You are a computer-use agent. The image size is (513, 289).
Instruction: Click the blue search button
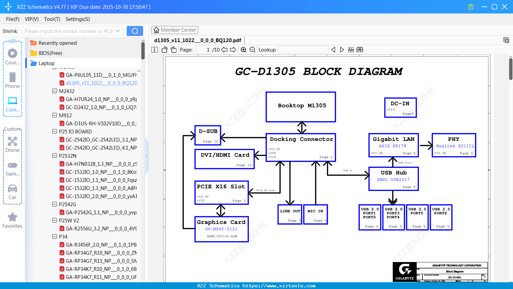click(x=135, y=31)
